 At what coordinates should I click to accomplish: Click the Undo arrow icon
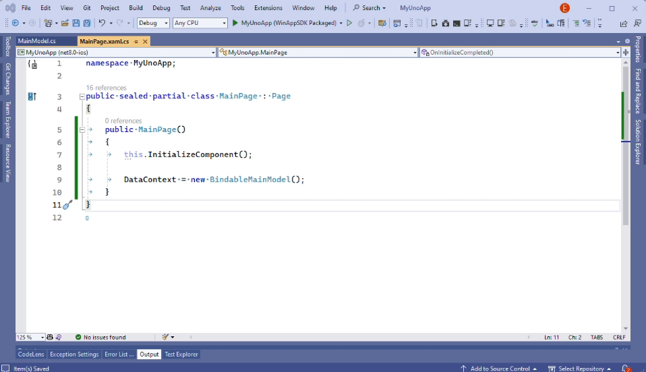coord(102,23)
